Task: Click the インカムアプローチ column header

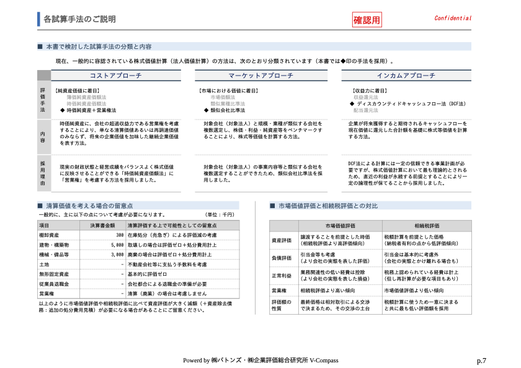Action: click(x=406, y=76)
